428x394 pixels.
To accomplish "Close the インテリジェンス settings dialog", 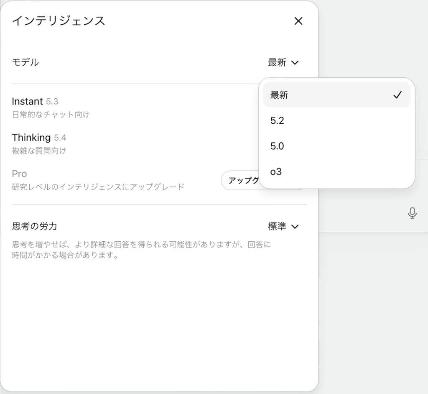I will click(x=298, y=21).
